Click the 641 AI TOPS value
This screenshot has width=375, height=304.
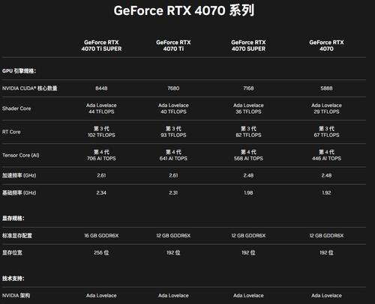[x=173, y=159]
